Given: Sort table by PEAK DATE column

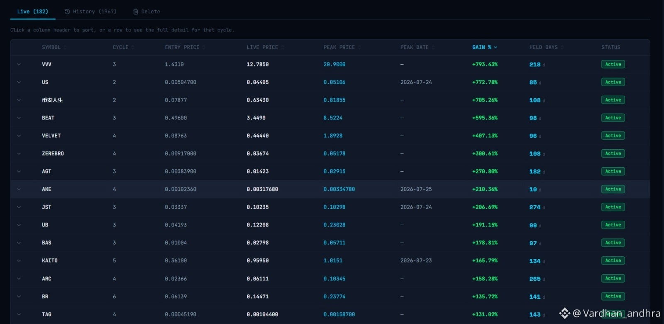Looking at the screenshot, I should pos(417,47).
